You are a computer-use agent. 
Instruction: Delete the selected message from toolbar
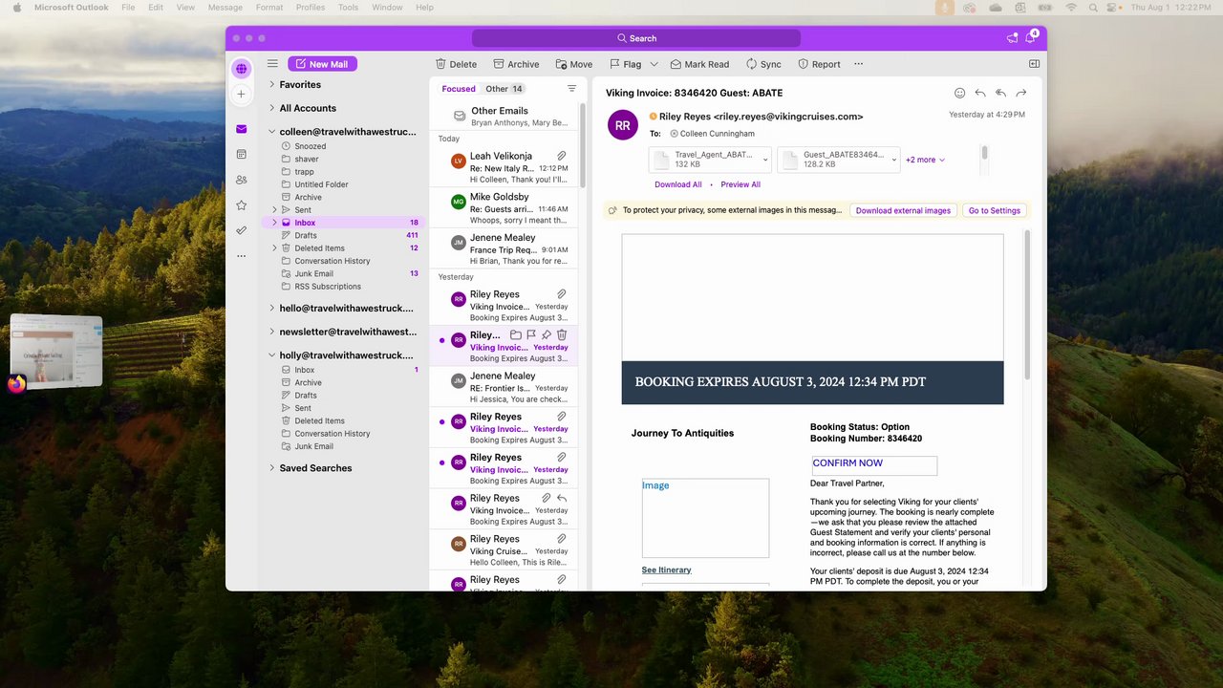click(456, 64)
